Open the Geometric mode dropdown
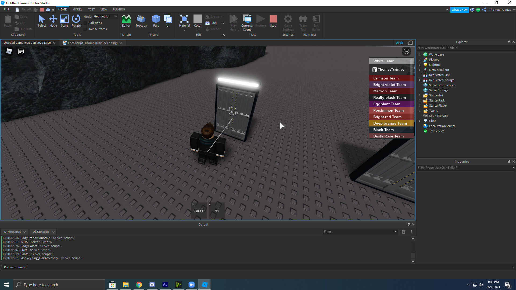Viewport: 516px width, 290px height. coord(116,16)
